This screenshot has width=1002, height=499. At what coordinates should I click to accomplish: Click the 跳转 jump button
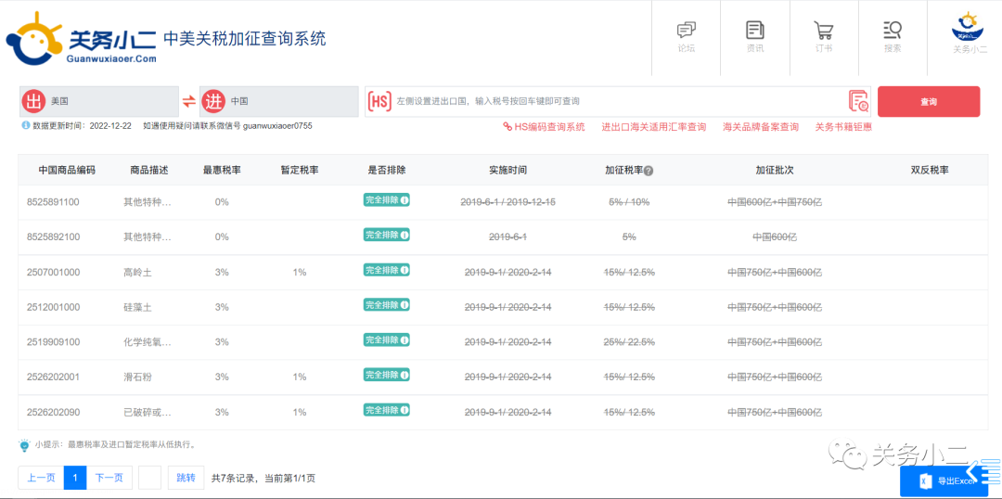(186, 478)
